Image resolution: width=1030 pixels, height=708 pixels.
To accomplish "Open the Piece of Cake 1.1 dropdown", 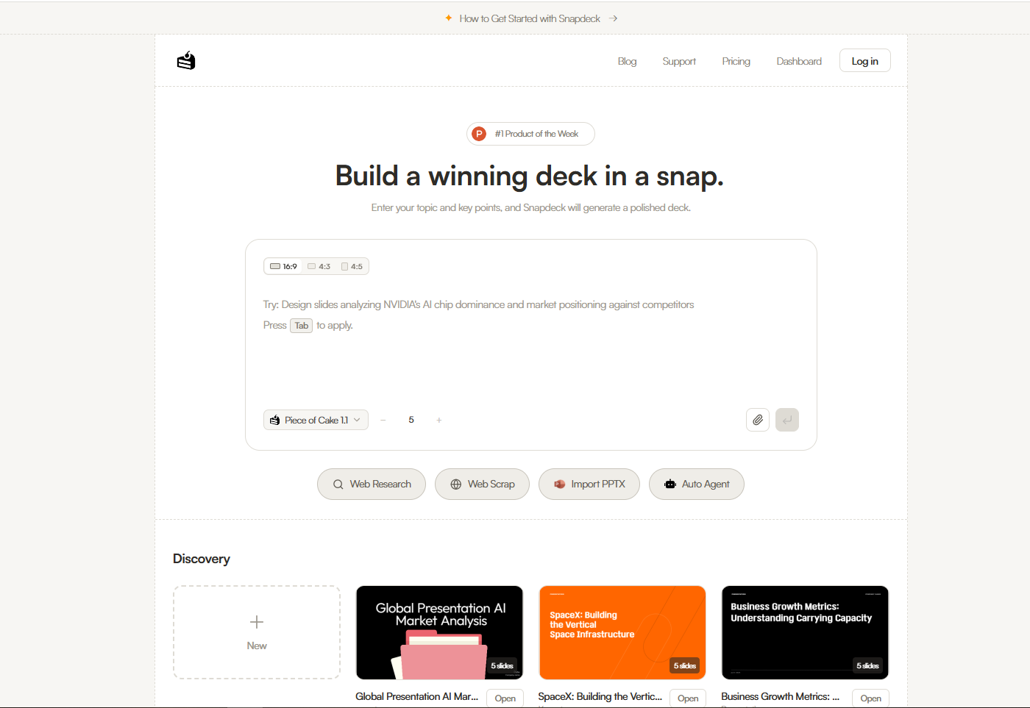I will 316,420.
